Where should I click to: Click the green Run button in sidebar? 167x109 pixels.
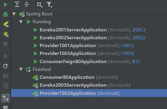(x=5, y=5)
